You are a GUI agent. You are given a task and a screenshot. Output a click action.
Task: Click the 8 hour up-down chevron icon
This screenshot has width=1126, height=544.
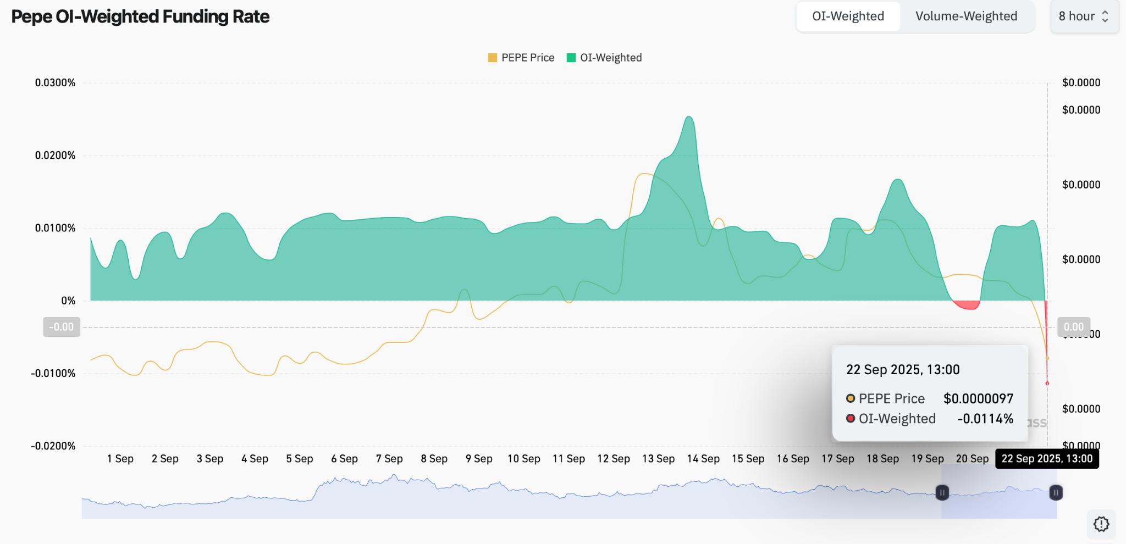(1105, 16)
